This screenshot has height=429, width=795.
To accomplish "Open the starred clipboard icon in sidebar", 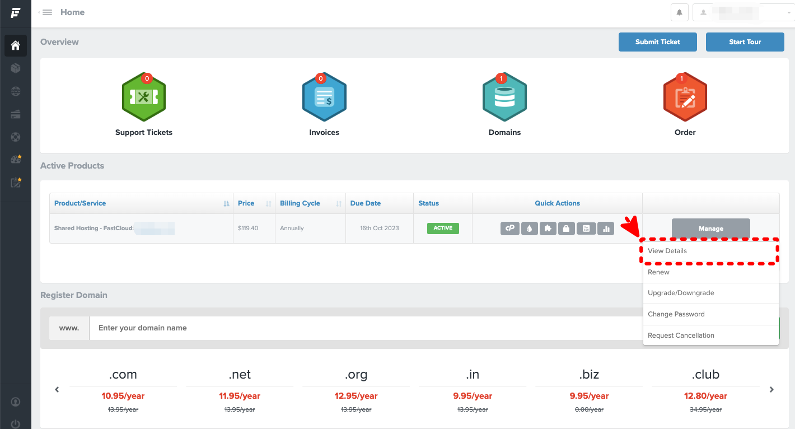I will point(16,183).
